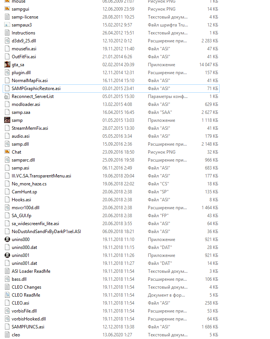The image size is (270, 339).
Task: Click the d3dx9_25.dll file icon
Action: pyautogui.click(x=7, y=41)
